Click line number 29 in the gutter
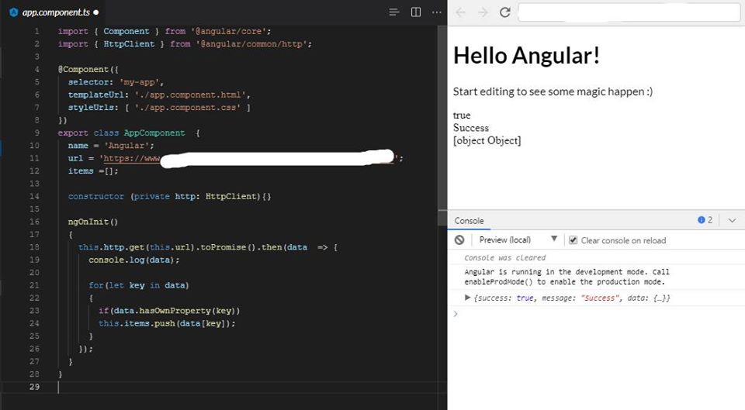The image size is (745, 410). coord(34,387)
